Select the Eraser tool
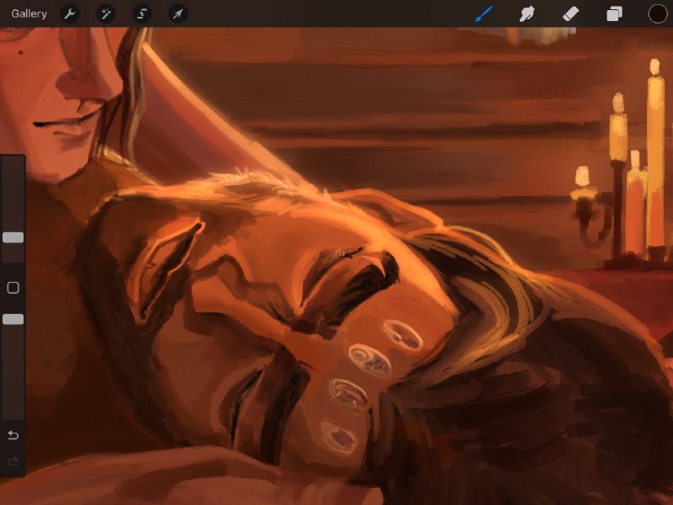673x505 pixels. [570, 13]
